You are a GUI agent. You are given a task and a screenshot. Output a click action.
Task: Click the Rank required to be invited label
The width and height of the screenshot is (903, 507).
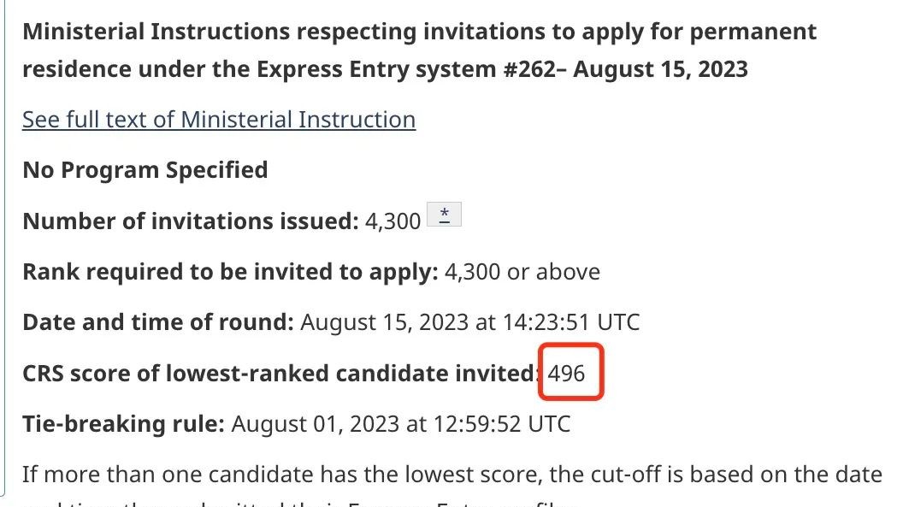point(230,272)
